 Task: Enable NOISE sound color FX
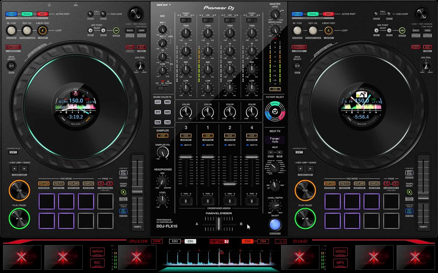158,122
